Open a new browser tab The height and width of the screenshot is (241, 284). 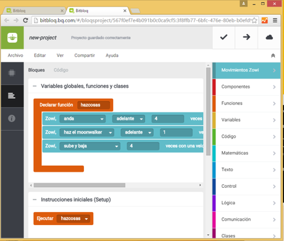click(135, 11)
